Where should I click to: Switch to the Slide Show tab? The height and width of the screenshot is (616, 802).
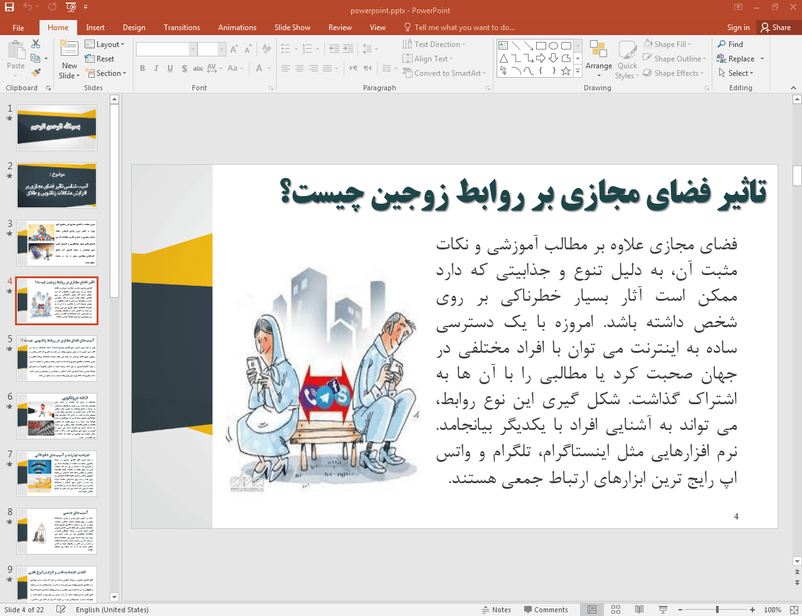pyautogui.click(x=292, y=28)
